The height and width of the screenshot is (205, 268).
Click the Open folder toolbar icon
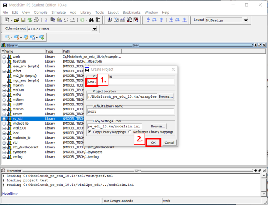pos(17,20)
